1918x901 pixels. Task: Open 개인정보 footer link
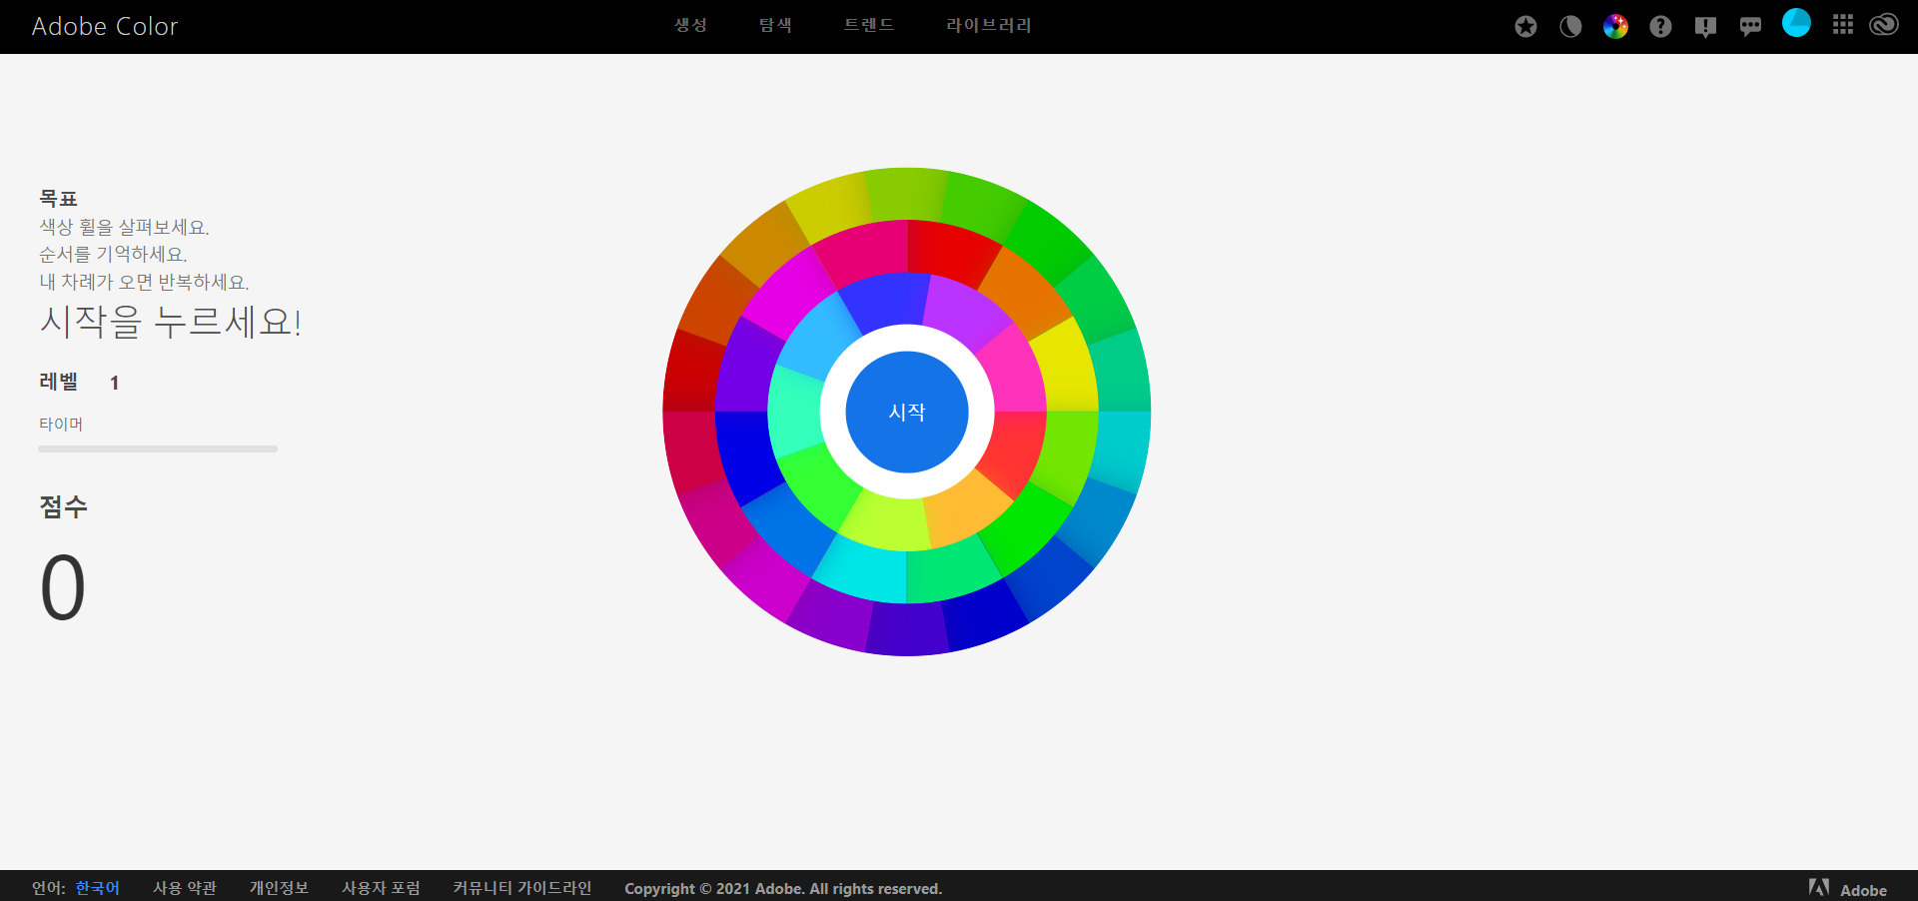pos(279,888)
